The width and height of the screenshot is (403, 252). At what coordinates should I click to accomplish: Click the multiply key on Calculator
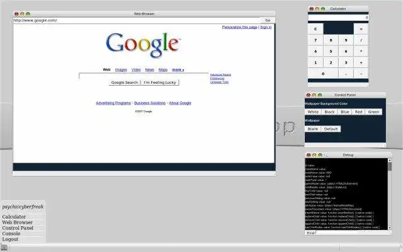point(361,51)
